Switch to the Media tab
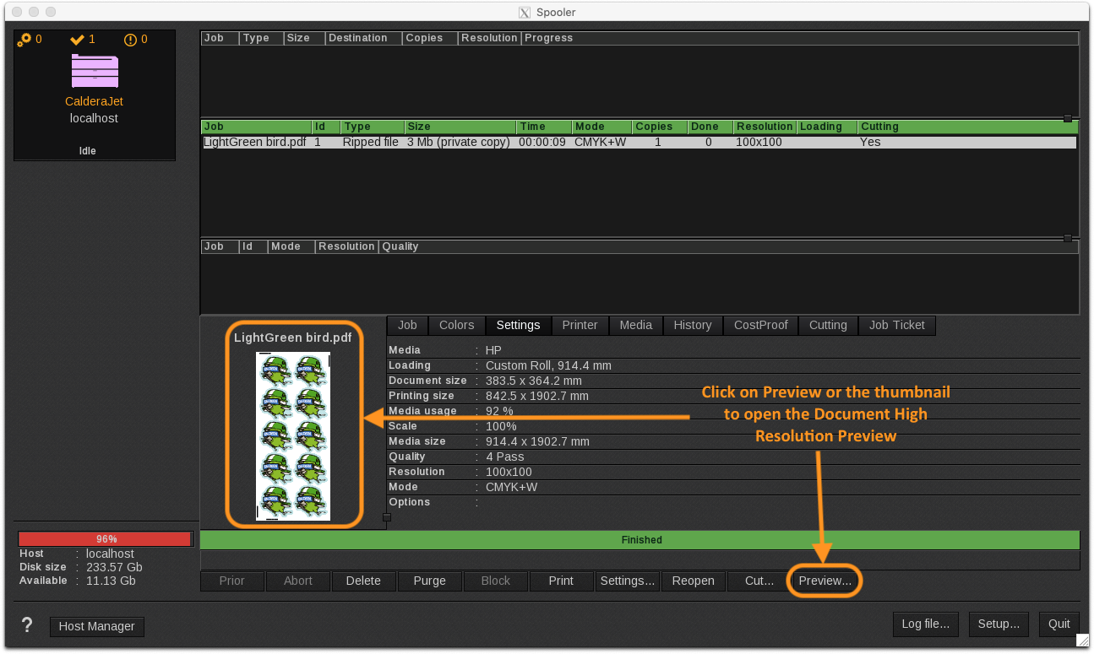1094x654 pixels. [x=635, y=325]
